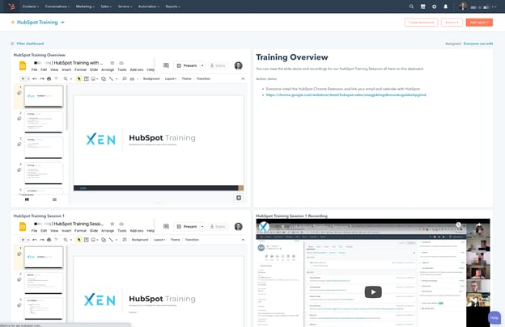Select insert image tool in Overview toolbar
The height and width of the screenshot is (327, 505).
tap(93, 78)
